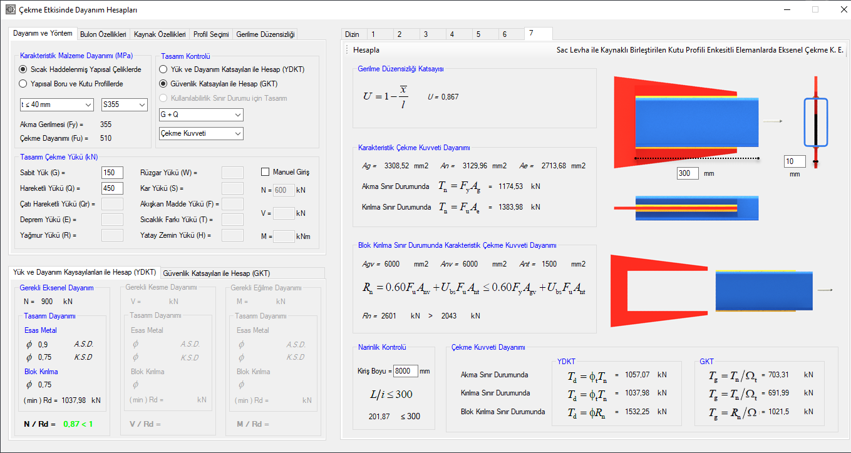Screen dimensions: 851x453
Task: Click the Akma Gerilmesi (Fy) value 355
Action: click(x=106, y=125)
